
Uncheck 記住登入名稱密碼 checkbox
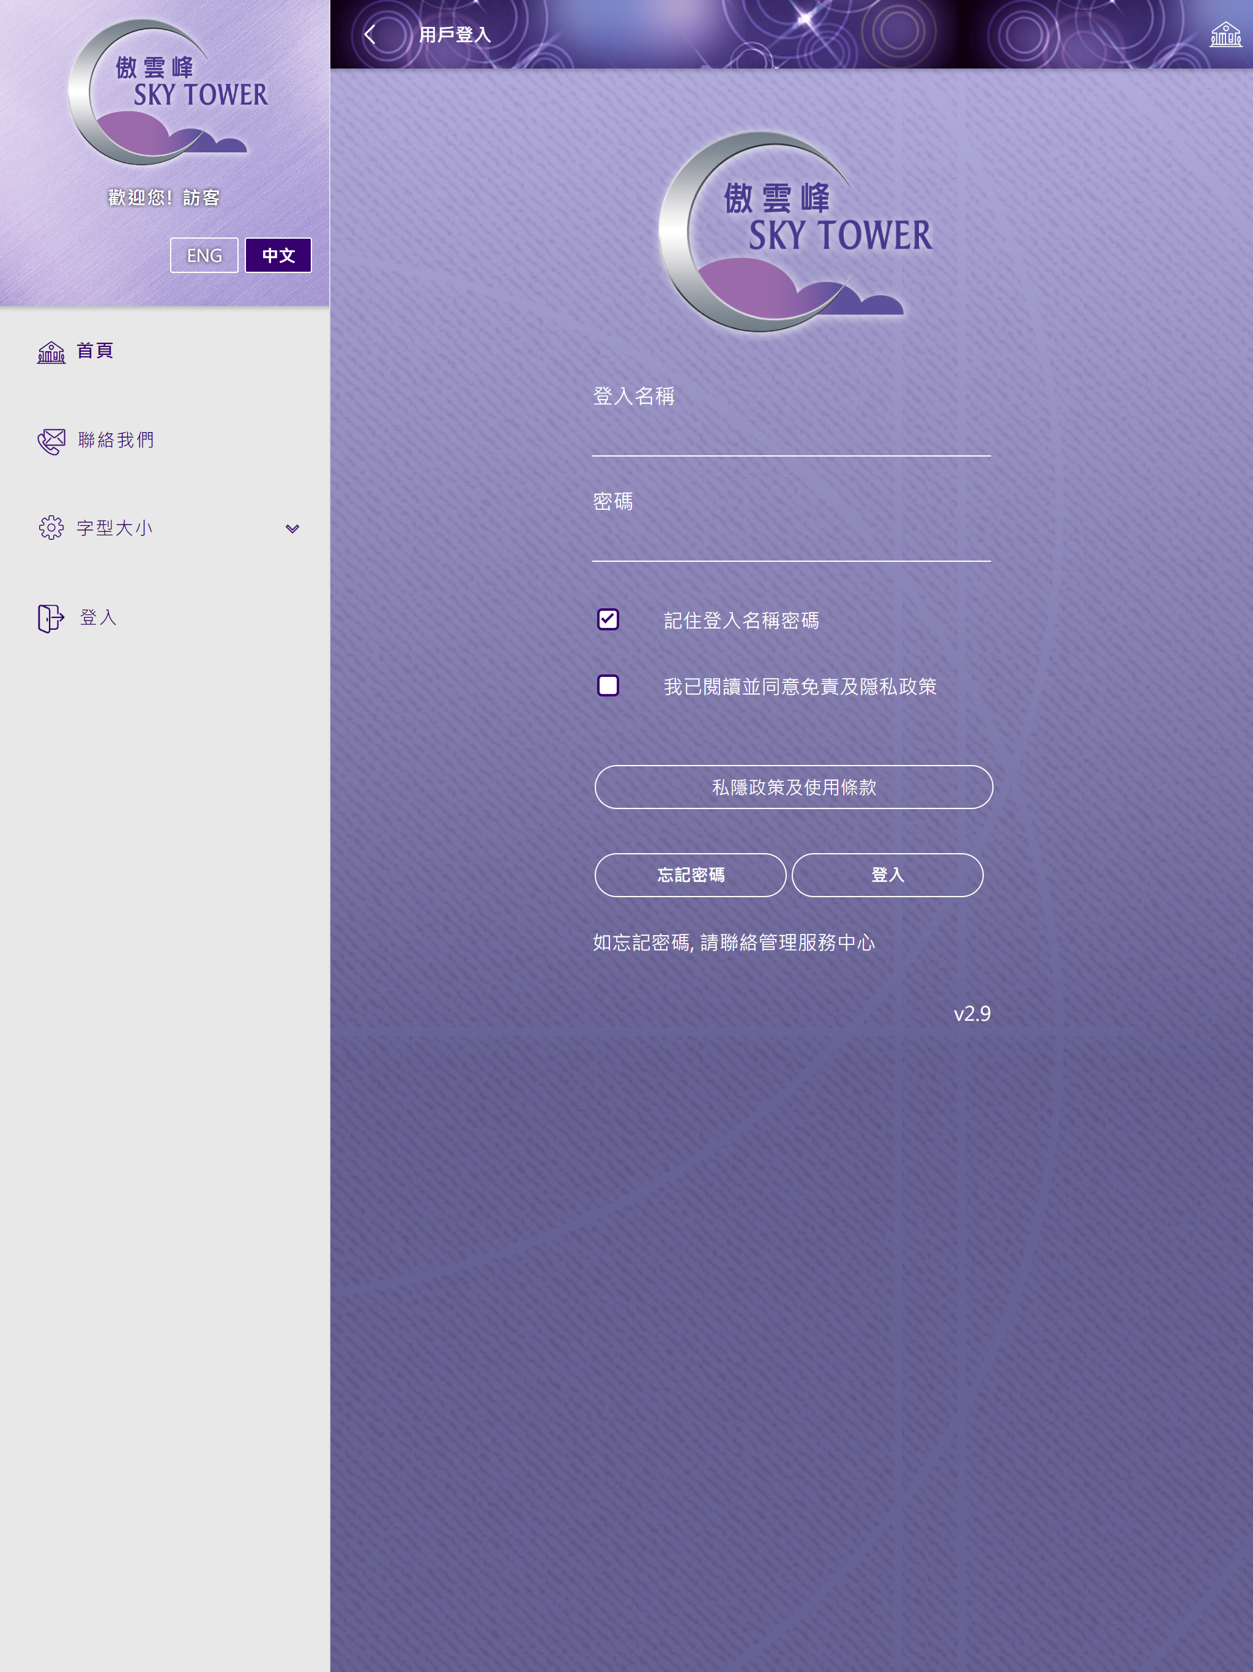(608, 619)
